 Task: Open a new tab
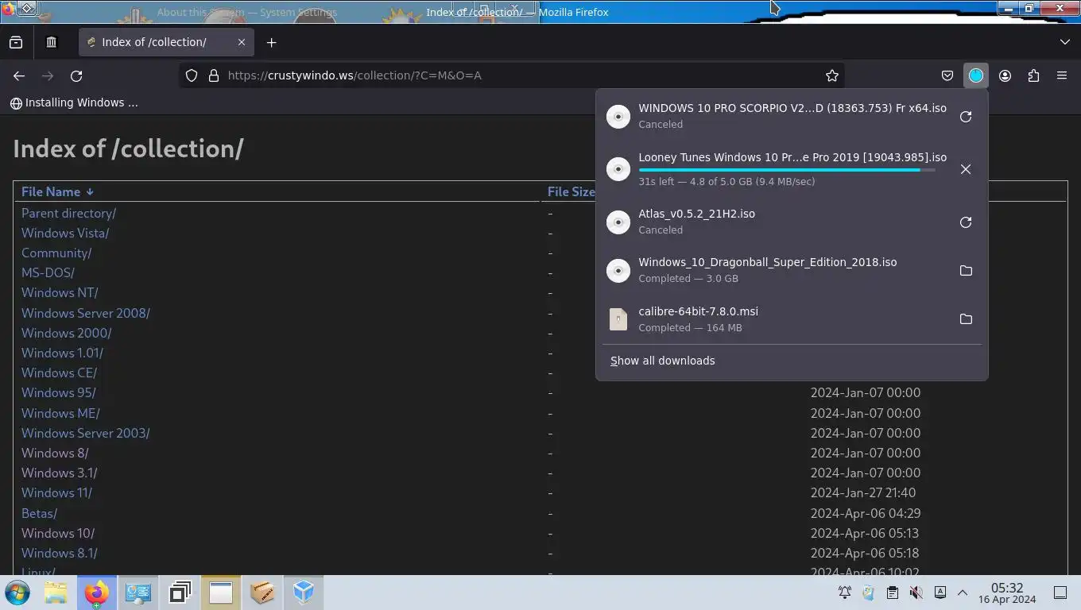pos(271,42)
